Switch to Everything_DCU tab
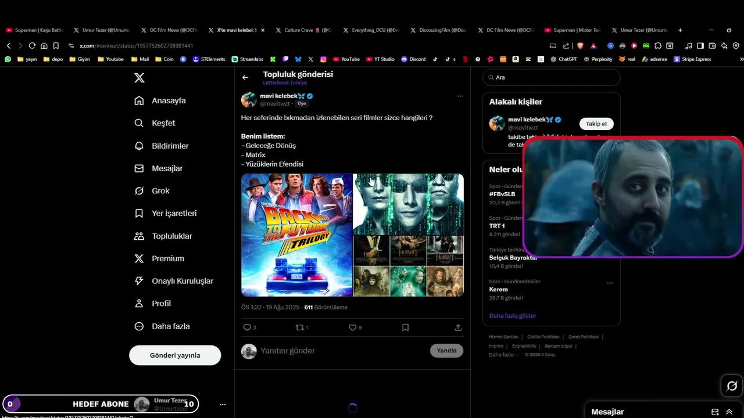 click(370, 30)
